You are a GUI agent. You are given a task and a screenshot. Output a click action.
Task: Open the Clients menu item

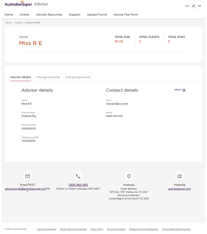tap(24, 15)
